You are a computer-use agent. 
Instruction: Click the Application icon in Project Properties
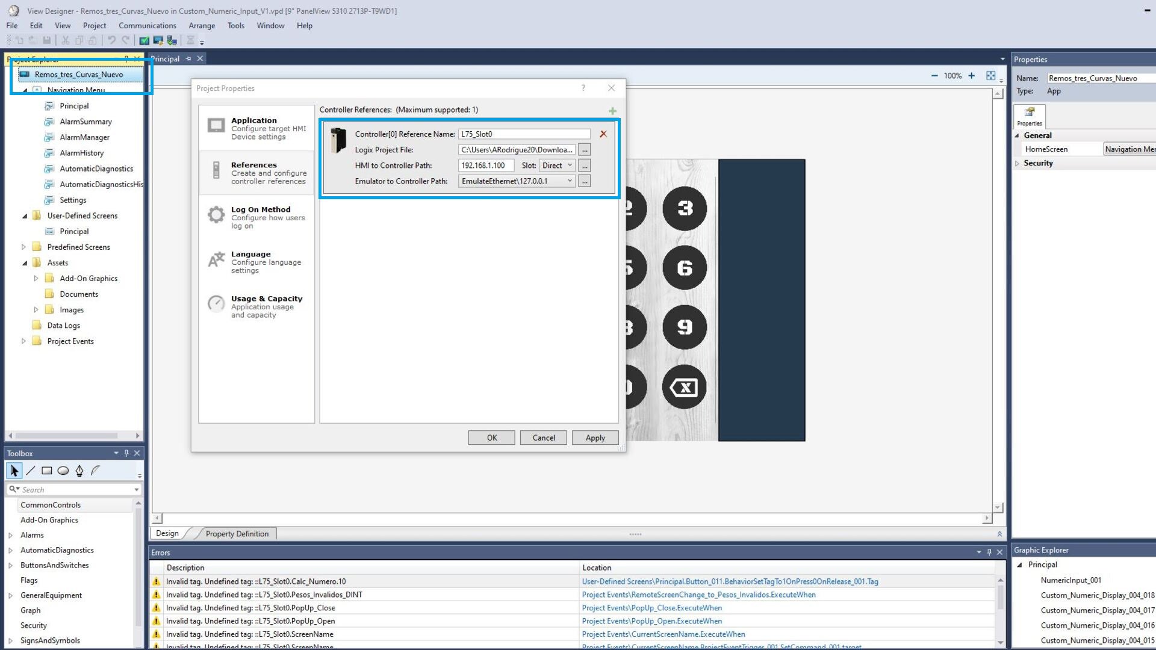(216, 125)
